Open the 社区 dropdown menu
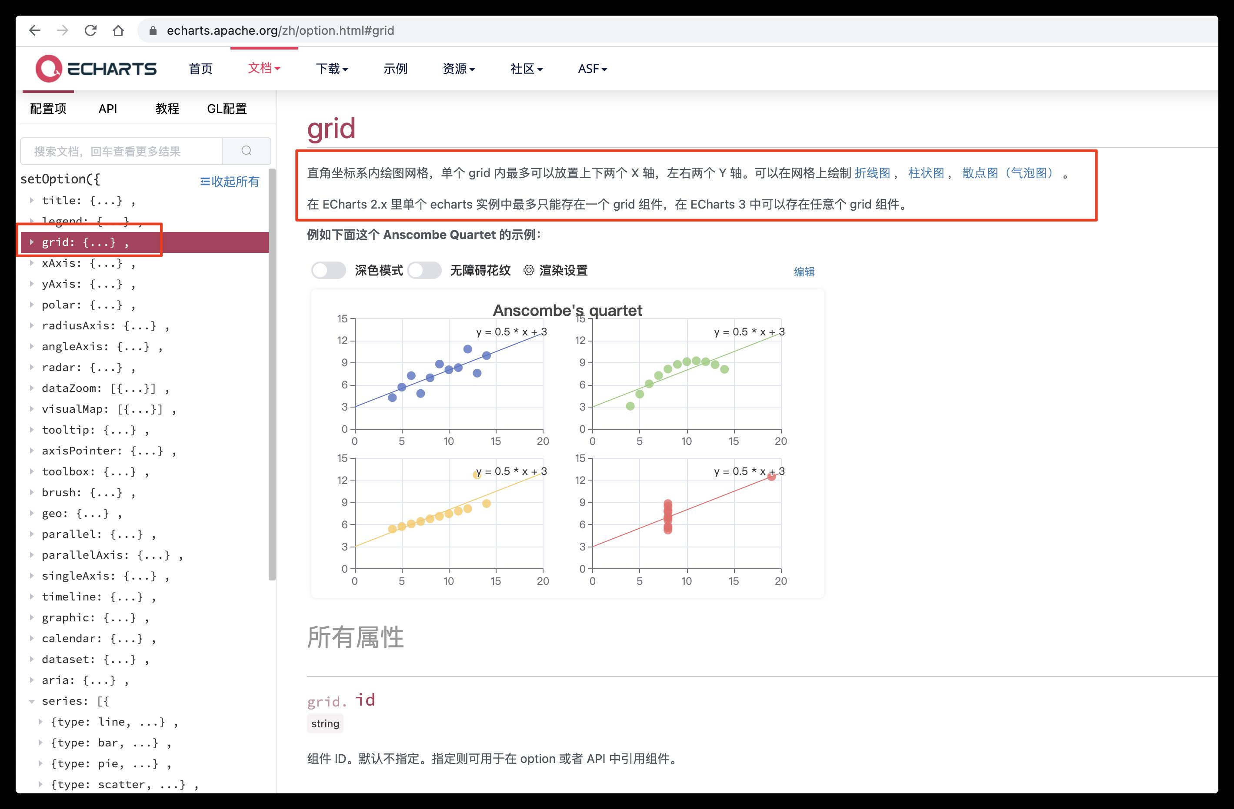1234x809 pixels. (x=526, y=68)
